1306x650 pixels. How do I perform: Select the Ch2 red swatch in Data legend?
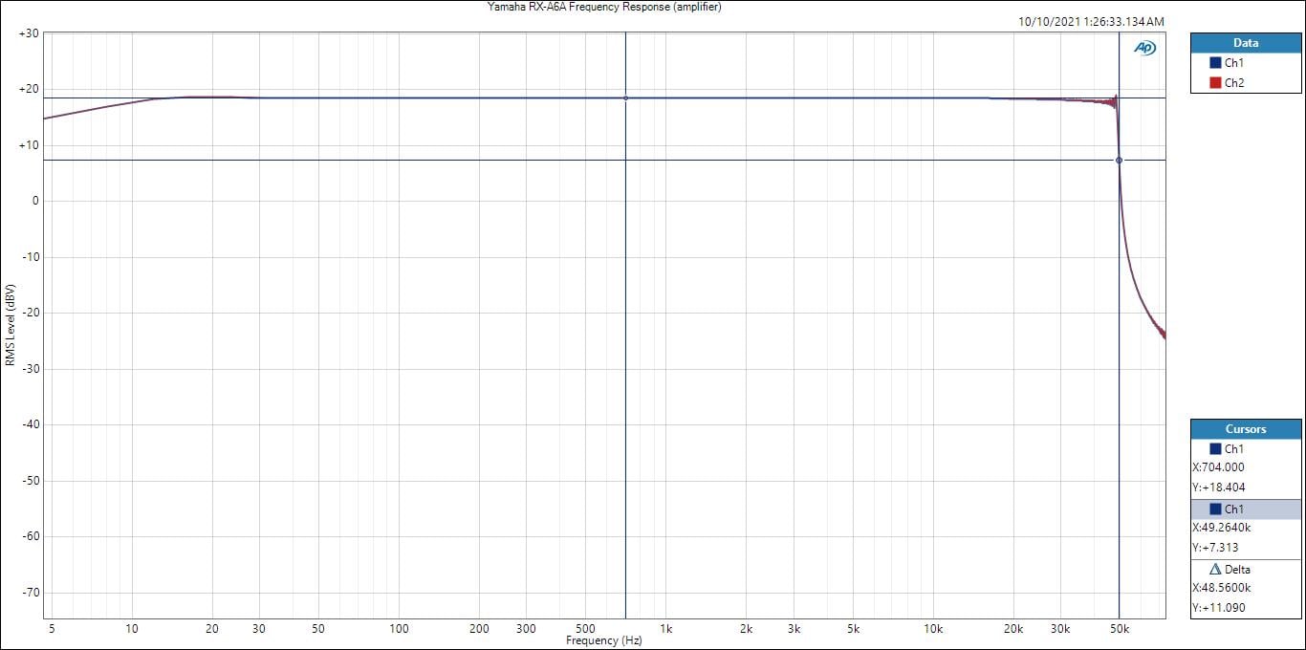pos(1215,83)
